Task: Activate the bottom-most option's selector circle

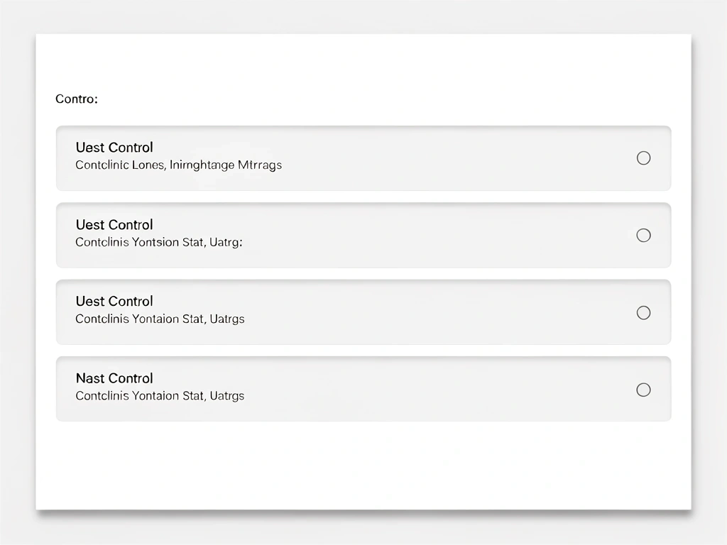Action: tap(643, 390)
